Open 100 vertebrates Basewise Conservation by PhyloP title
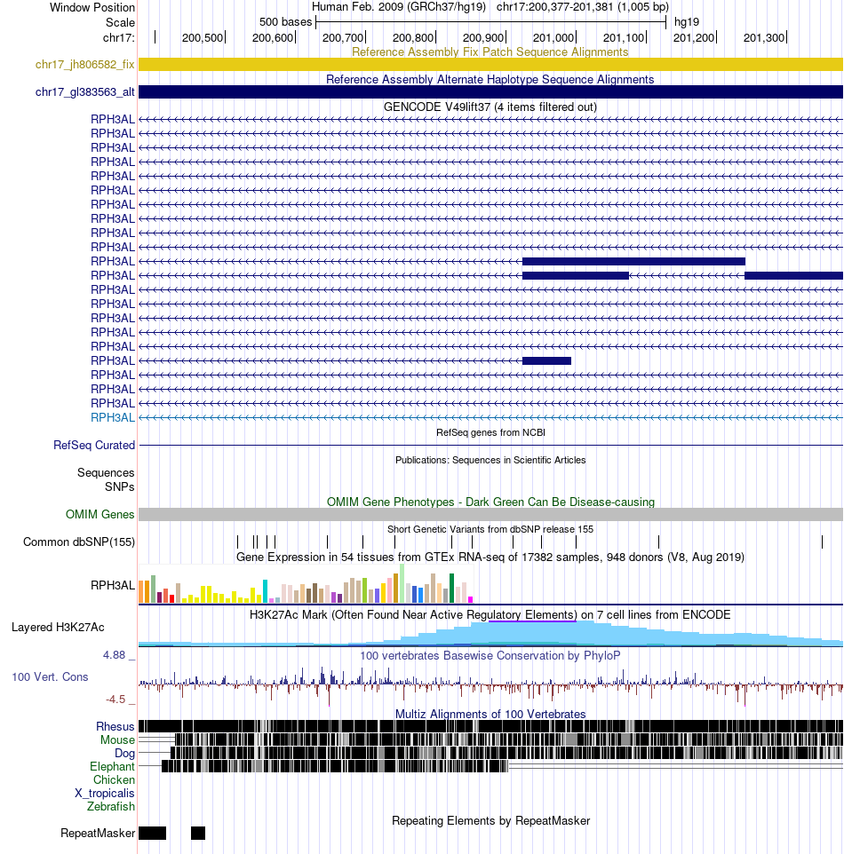The image size is (844, 854). pos(490,656)
